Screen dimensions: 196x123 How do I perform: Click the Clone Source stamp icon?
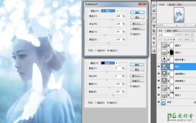coord(154,26)
